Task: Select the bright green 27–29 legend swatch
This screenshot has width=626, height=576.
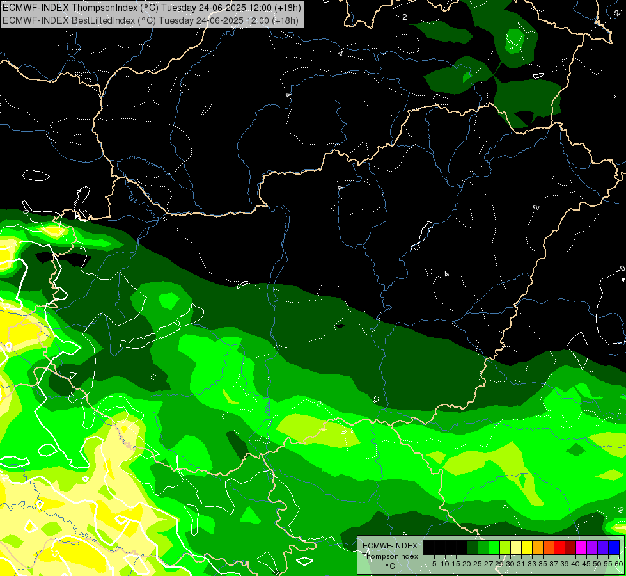Action: pos(494,547)
